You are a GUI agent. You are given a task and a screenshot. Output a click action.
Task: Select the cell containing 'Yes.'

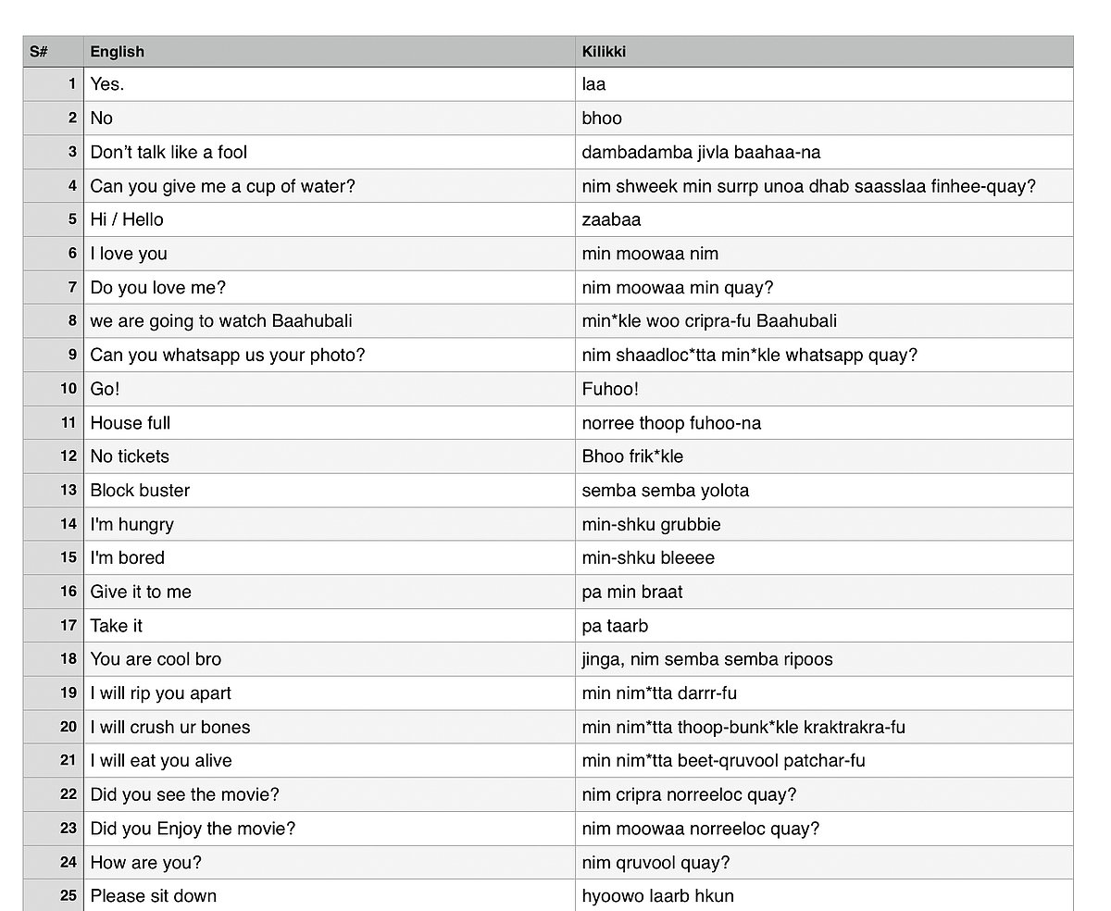point(329,84)
